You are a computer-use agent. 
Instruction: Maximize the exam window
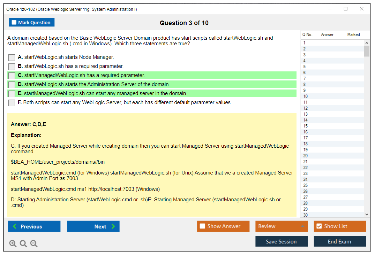pos(346,9)
